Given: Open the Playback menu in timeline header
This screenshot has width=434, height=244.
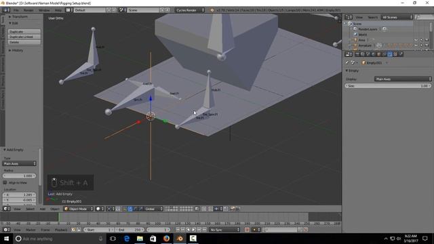Looking at the screenshot, I should 61,230.
